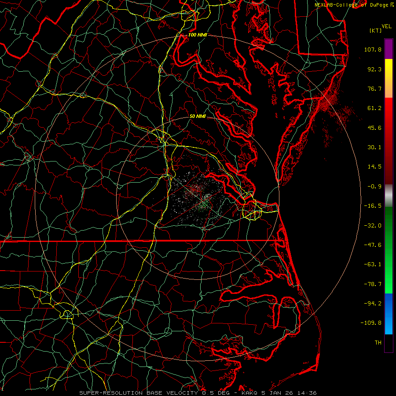Image resolution: width=396 pixels, height=396 pixels.
Task: Click the blue segment of the color bar
Action: tap(389, 314)
